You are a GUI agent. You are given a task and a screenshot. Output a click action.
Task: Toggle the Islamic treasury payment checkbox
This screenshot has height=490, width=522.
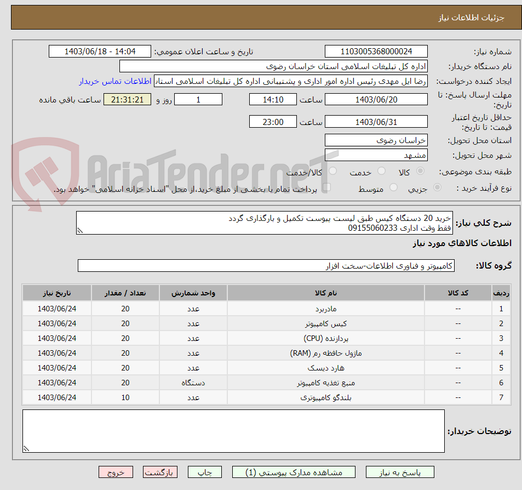tap(326, 187)
